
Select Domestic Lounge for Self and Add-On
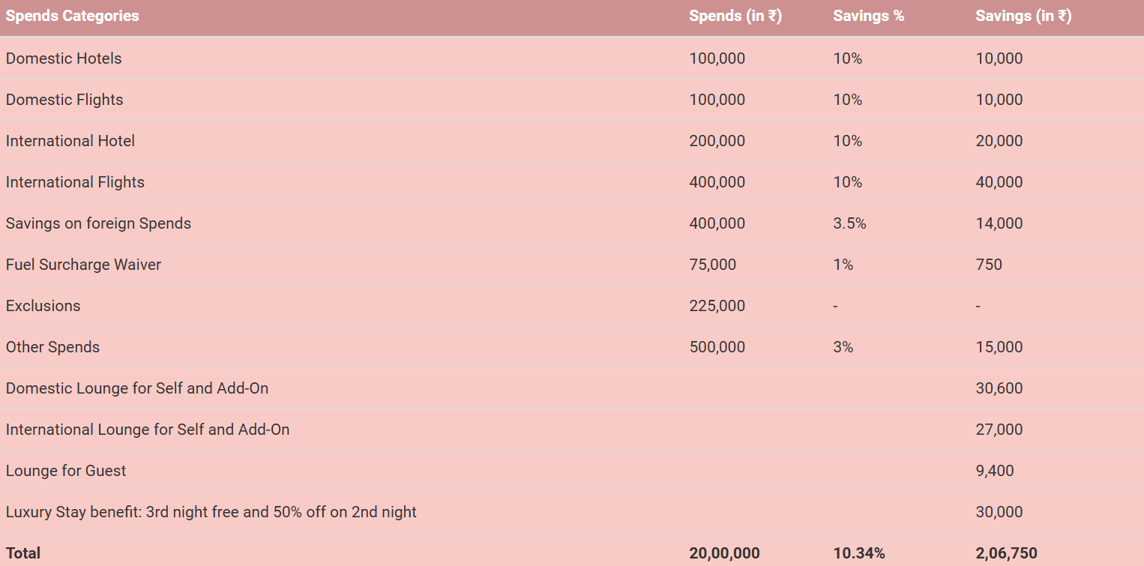click(137, 388)
